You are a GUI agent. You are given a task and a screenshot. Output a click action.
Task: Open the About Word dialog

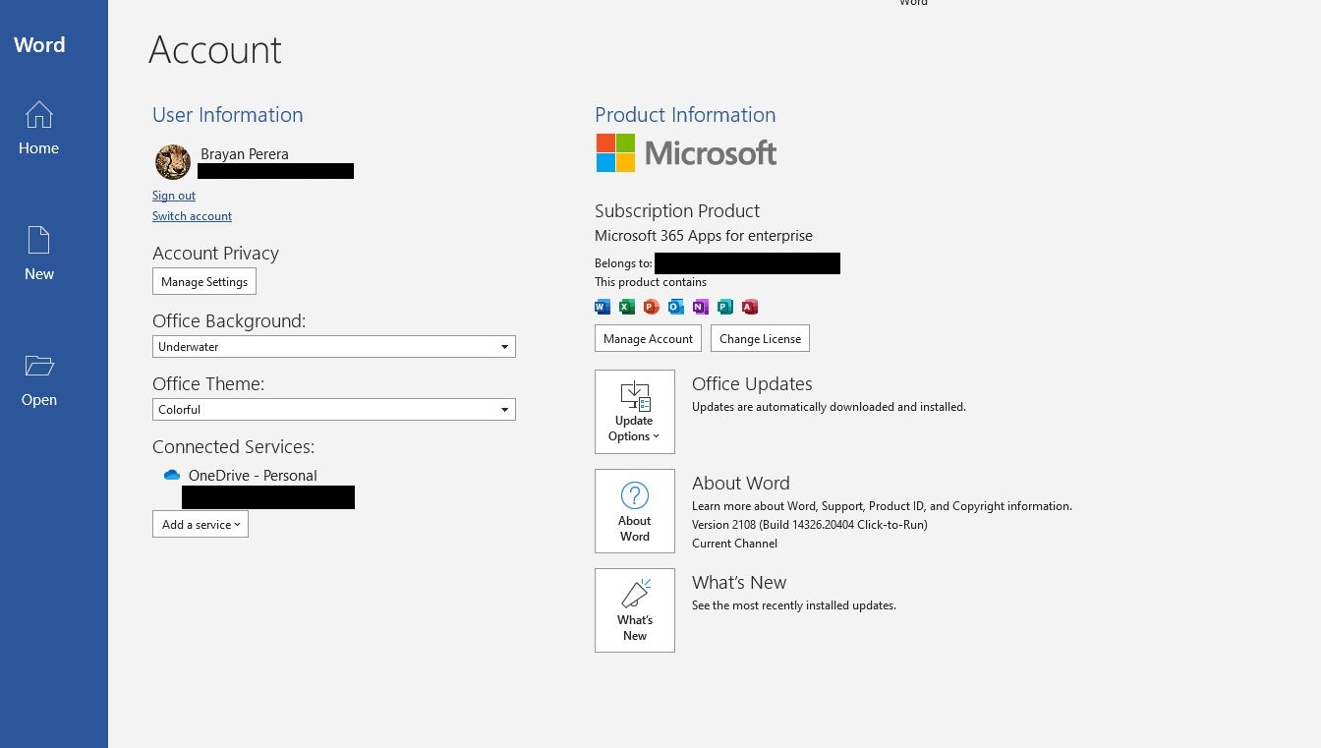[635, 511]
